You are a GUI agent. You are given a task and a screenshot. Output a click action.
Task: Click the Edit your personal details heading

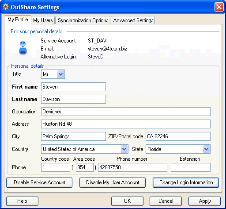point(37,31)
